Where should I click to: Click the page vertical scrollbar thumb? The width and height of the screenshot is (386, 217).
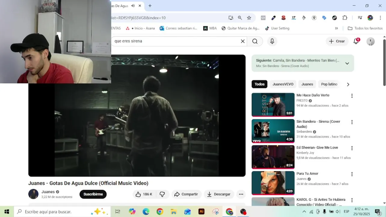(x=384, y=62)
